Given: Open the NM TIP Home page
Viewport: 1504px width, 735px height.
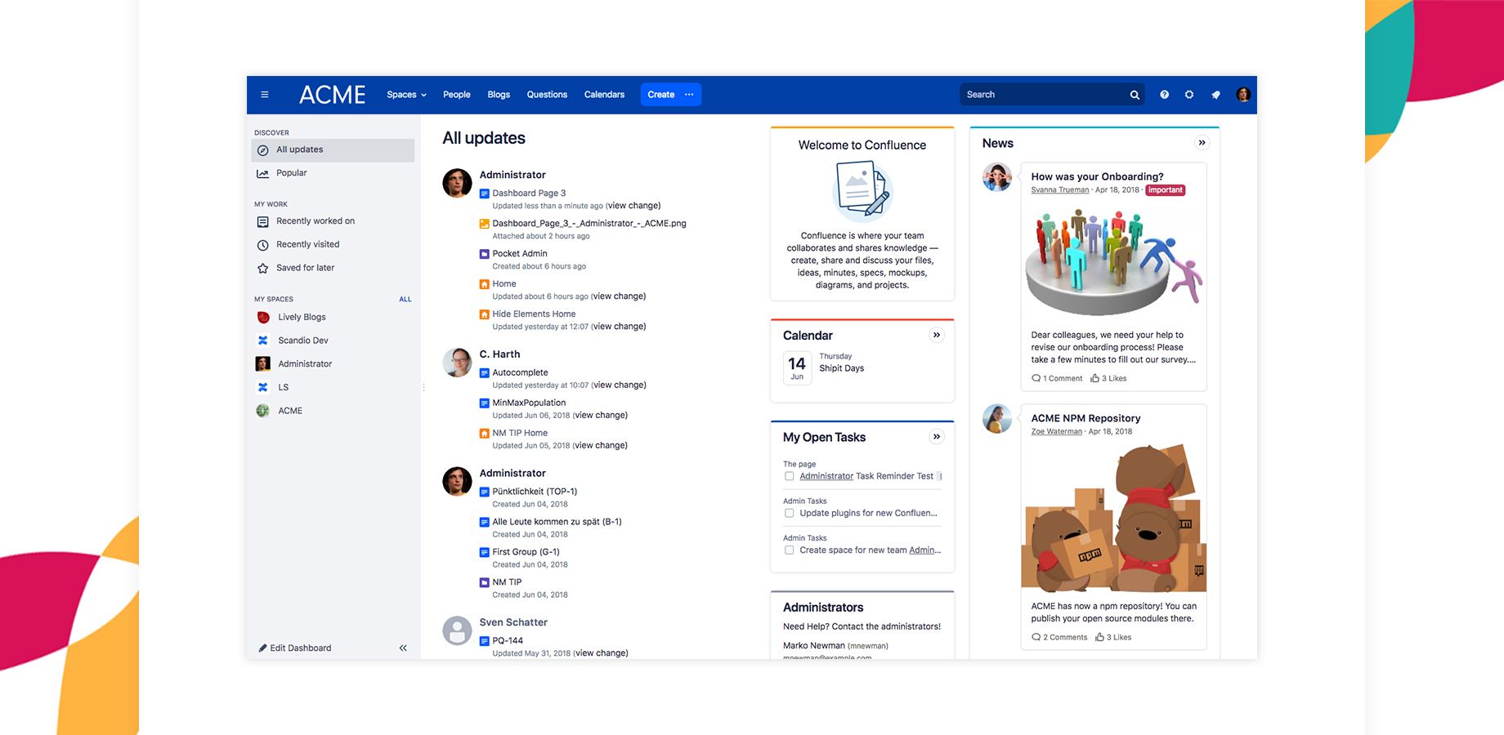Looking at the screenshot, I should click(520, 434).
